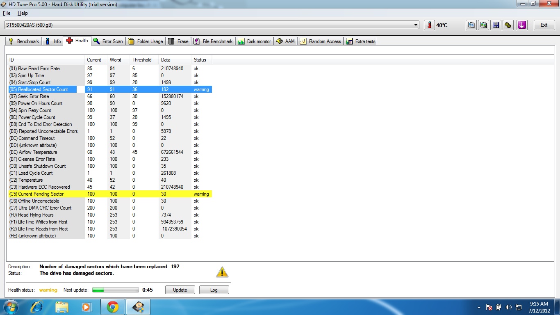Open the Extra tests tab
The height and width of the screenshot is (315, 560).
pyautogui.click(x=361, y=41)
